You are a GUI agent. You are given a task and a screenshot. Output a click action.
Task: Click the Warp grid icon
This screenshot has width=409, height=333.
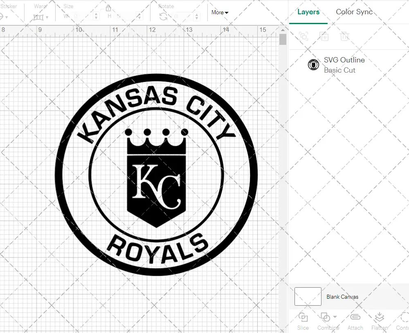pos(38,18)
